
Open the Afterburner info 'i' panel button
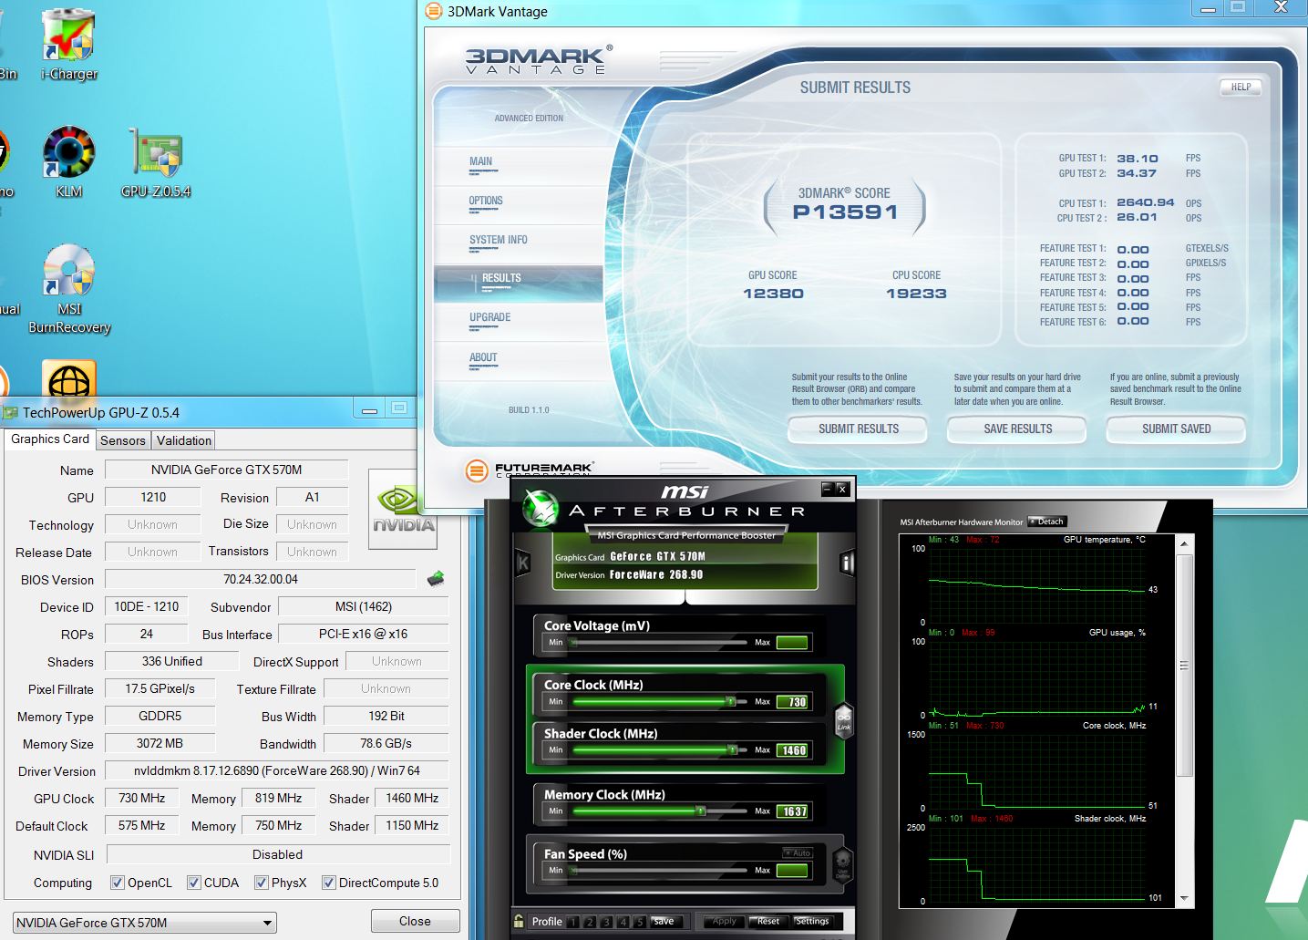(x=847, y=563)
